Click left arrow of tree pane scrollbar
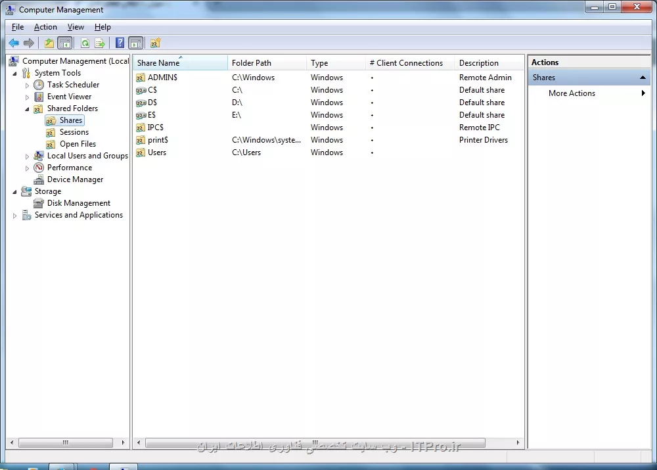This screenshot has width=657, height=470. 12,442
